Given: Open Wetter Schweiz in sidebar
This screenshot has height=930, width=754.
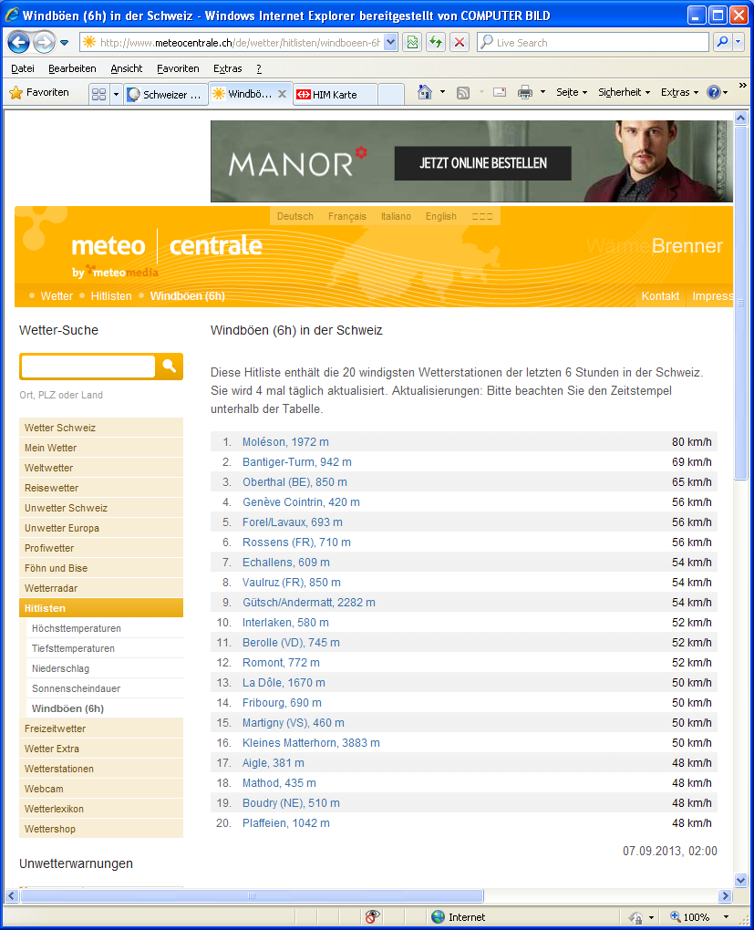Looking at the screenshot, I should (x=101, y=428).
